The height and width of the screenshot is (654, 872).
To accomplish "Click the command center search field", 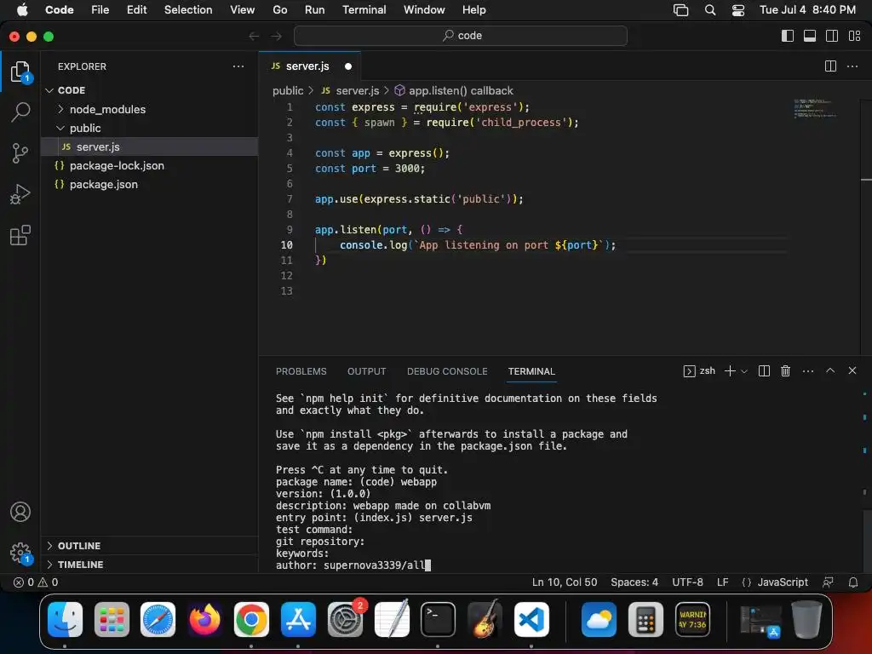I will click(461, 36).
